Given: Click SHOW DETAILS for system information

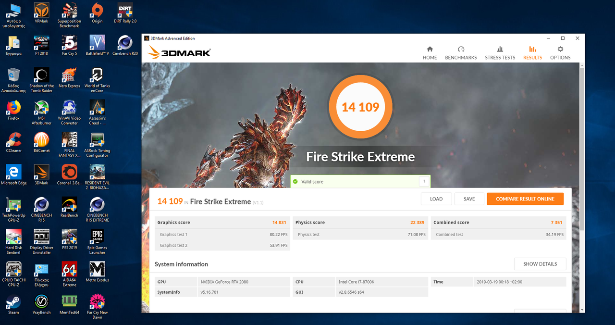Looking at the screenshot, I should (540, 264).
